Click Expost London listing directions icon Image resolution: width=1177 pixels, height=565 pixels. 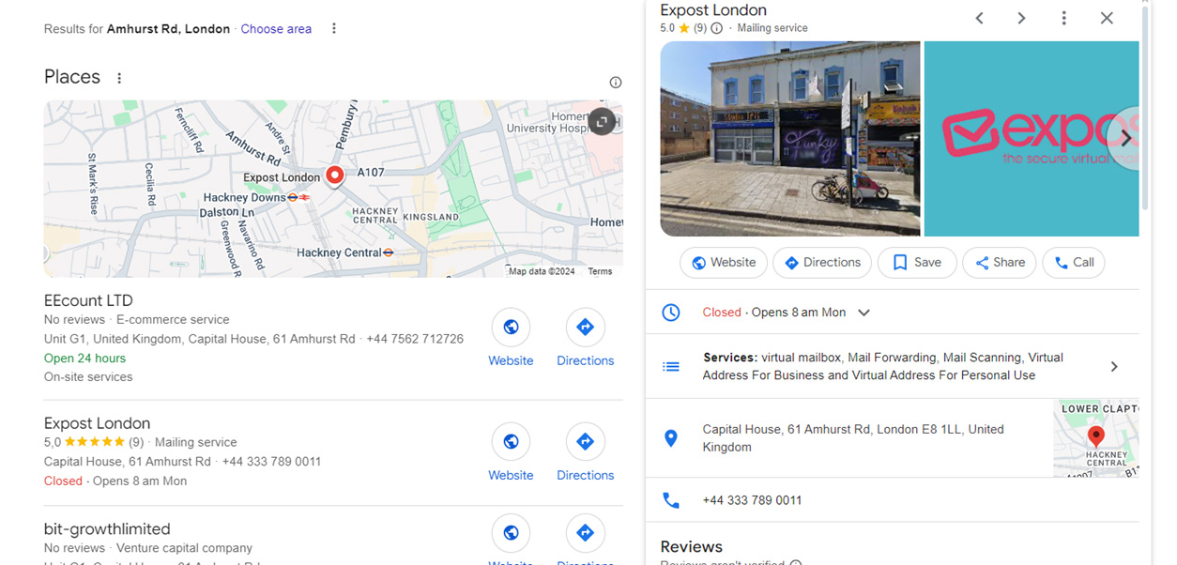[585, 442]
